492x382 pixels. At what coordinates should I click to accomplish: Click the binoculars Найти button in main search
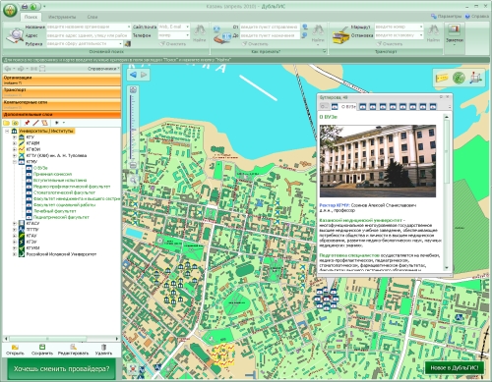(x=199, y=33)
